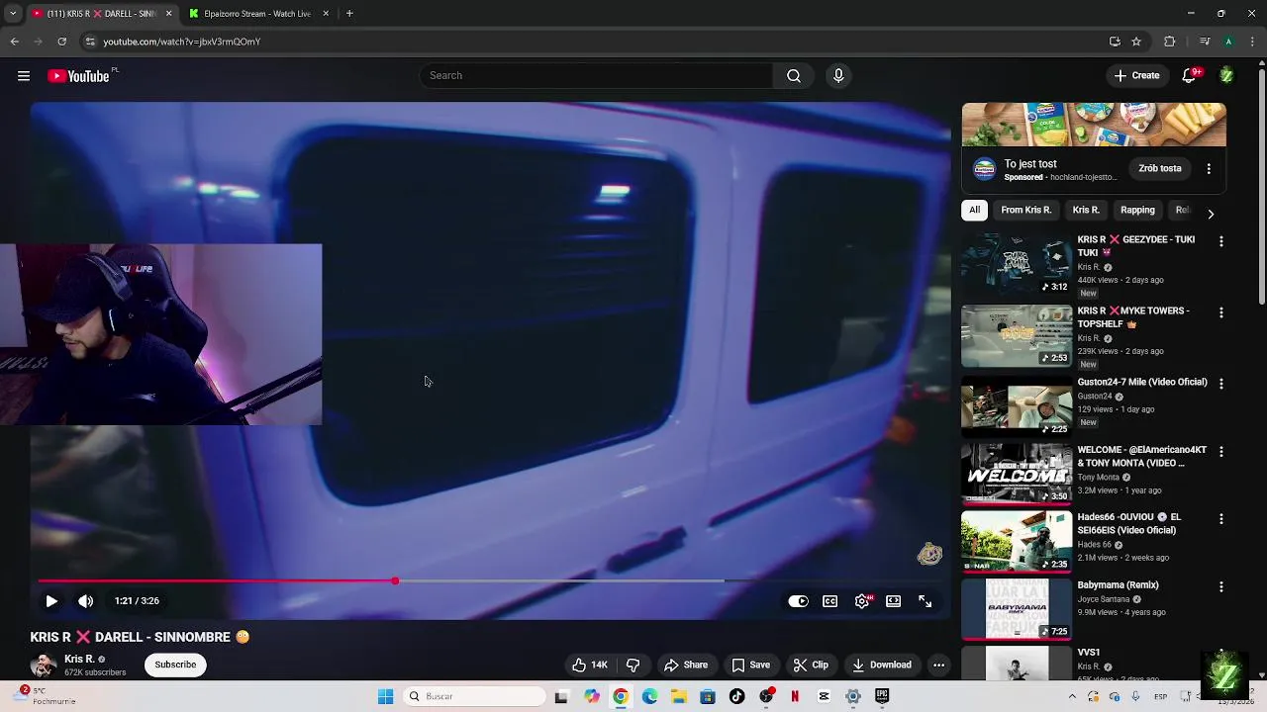Switch to Elpaizorro Stream browser tab
Viewport: 1267px width, 712px height.
(257, 14)
